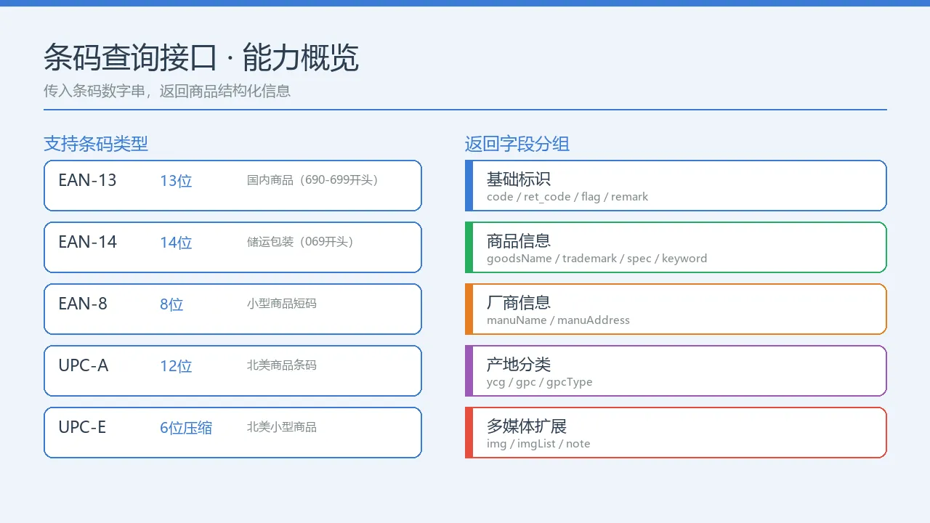Click the description 北美小型商品
Viewport: 930px width, 523px height.
pyautogui.click(x=282, y=427)
